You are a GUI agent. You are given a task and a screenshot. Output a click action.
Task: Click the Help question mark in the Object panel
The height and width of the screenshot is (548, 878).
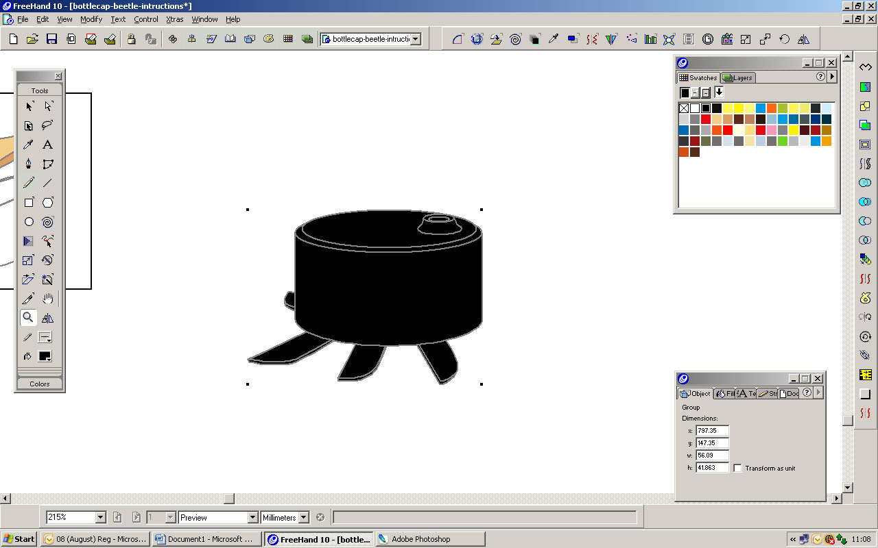pos(807,393)
